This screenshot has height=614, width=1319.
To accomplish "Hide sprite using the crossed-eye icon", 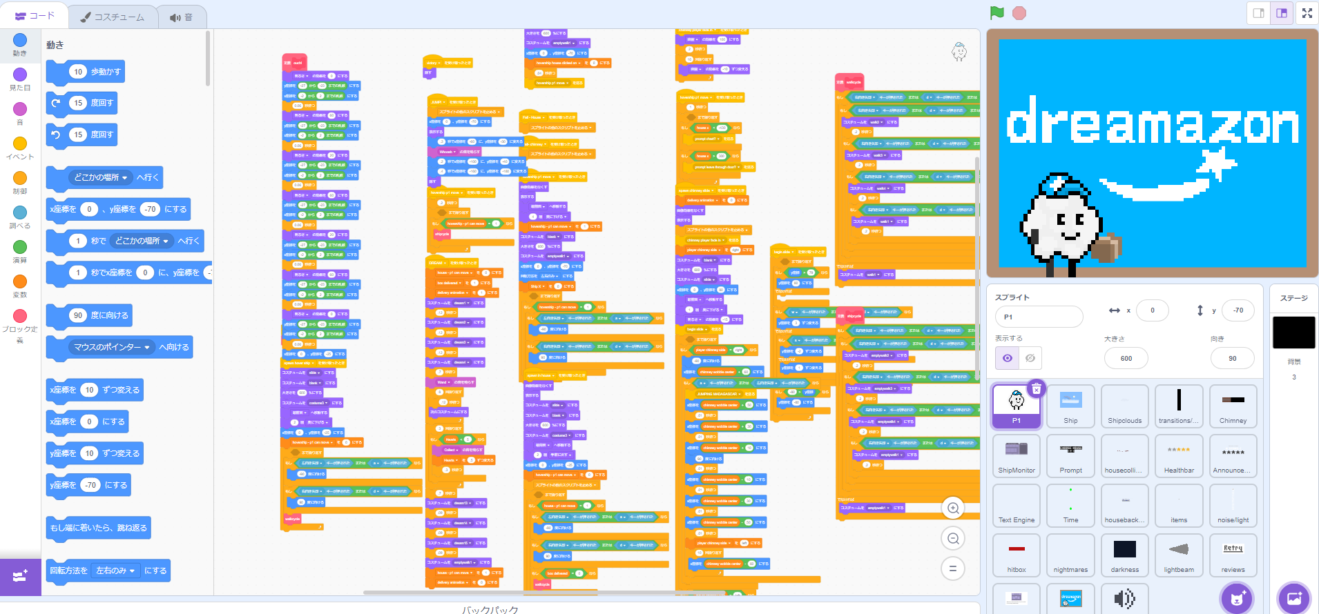I will (x=1030, y=358).
